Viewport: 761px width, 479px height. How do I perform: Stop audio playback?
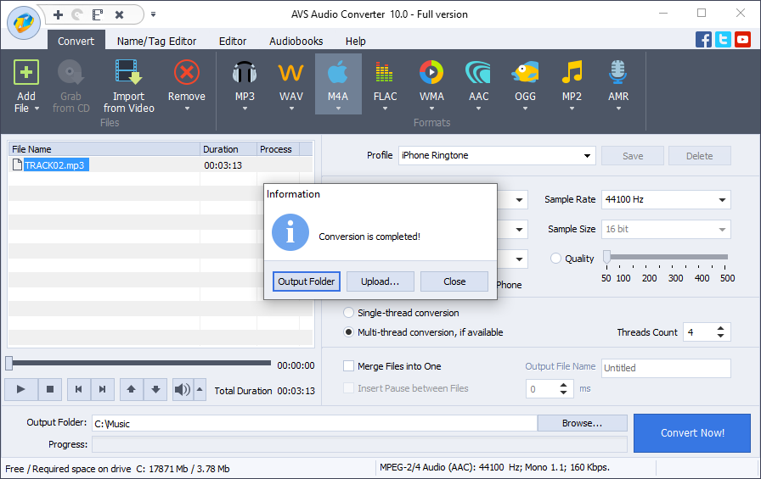(x=49, y=389)
